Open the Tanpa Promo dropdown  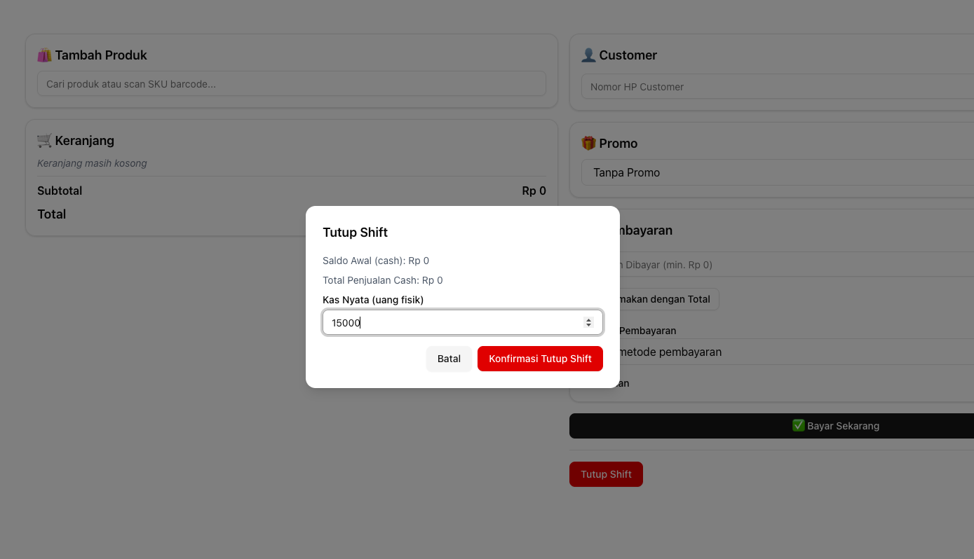(771, 173)
